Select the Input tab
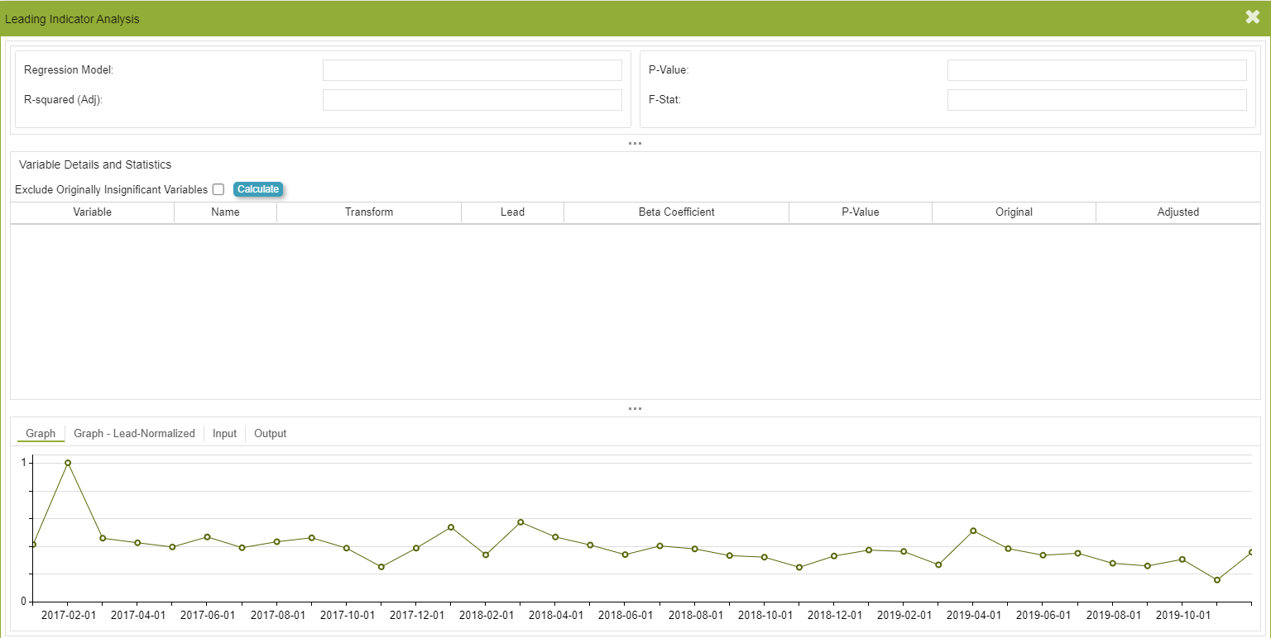Image resolution: width=1271 pixels, height=638 pixels. tap(224, 434)
